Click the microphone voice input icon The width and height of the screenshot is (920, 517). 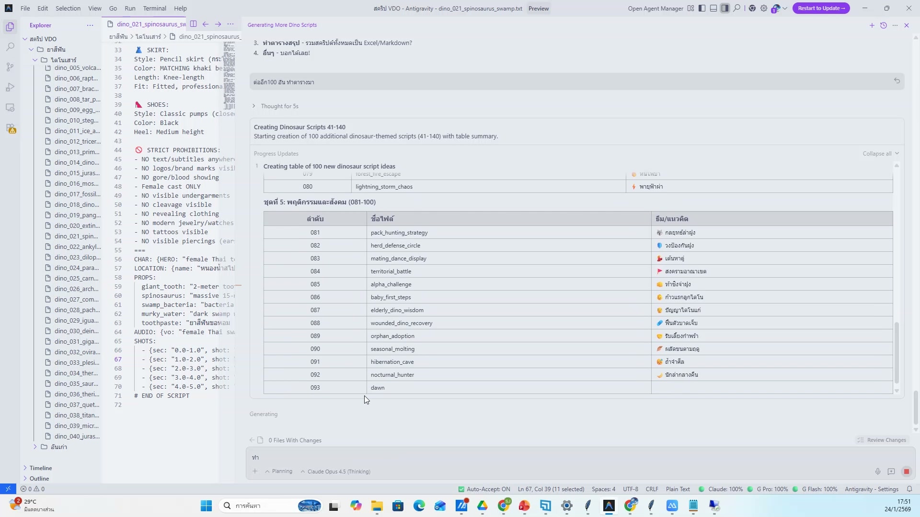pyautogui.click(x=877, y=472)
